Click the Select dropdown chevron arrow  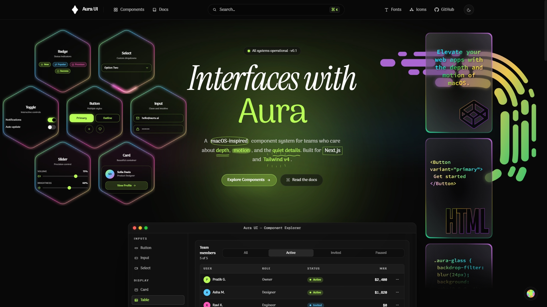click(147, 68)
